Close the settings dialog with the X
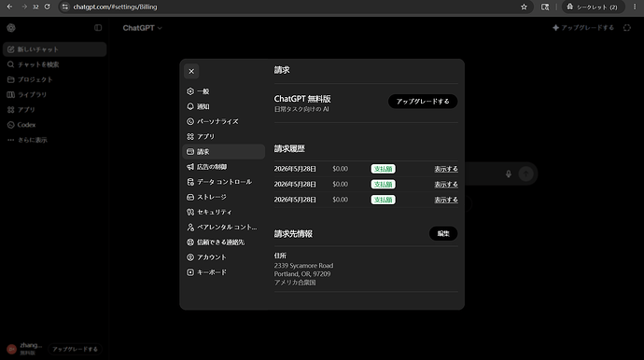Screen dimensions: 644x360 191,72
